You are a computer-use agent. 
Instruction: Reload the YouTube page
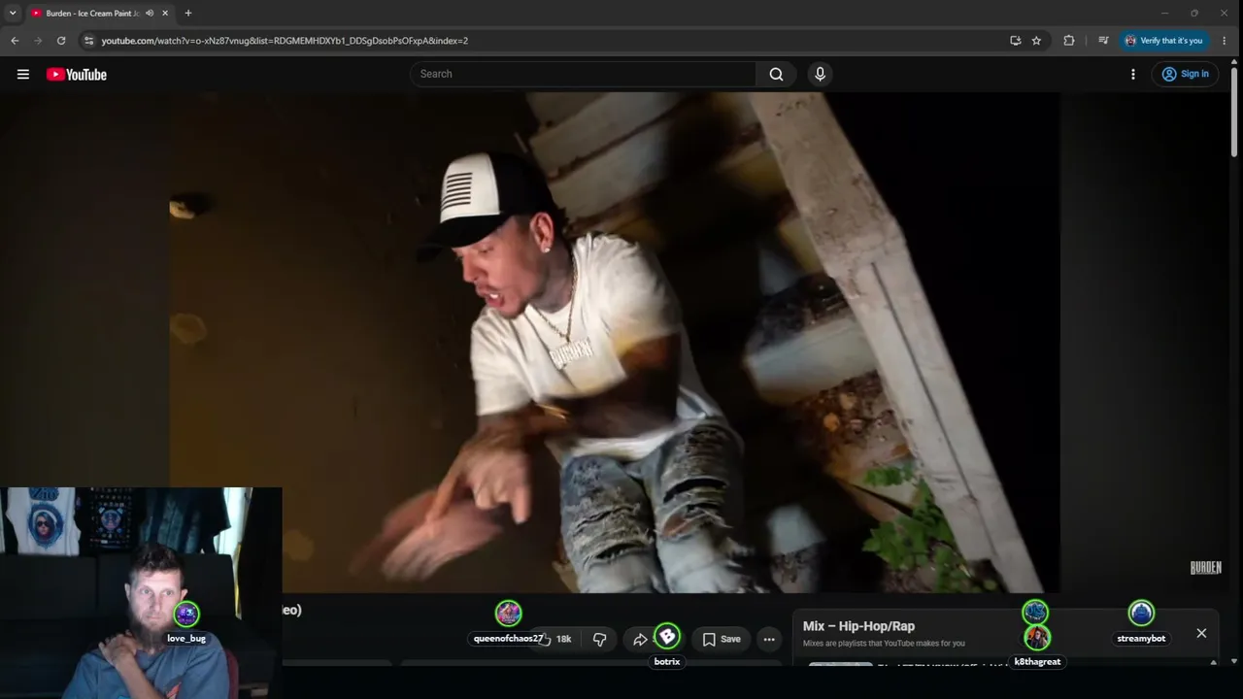point(61,41)
